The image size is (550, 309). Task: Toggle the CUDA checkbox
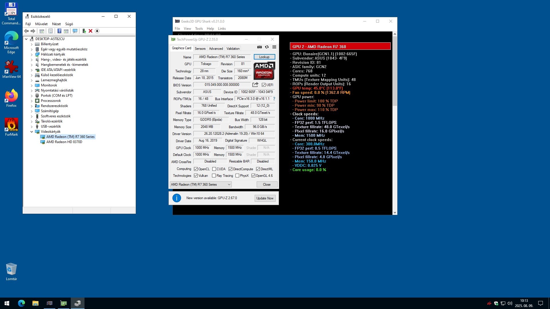[x=214, y=169]
